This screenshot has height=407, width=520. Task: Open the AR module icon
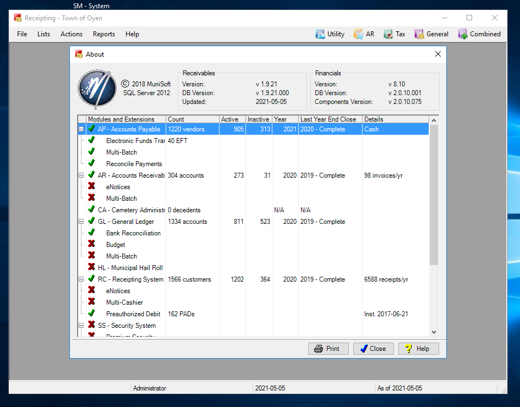pos(358,34)
